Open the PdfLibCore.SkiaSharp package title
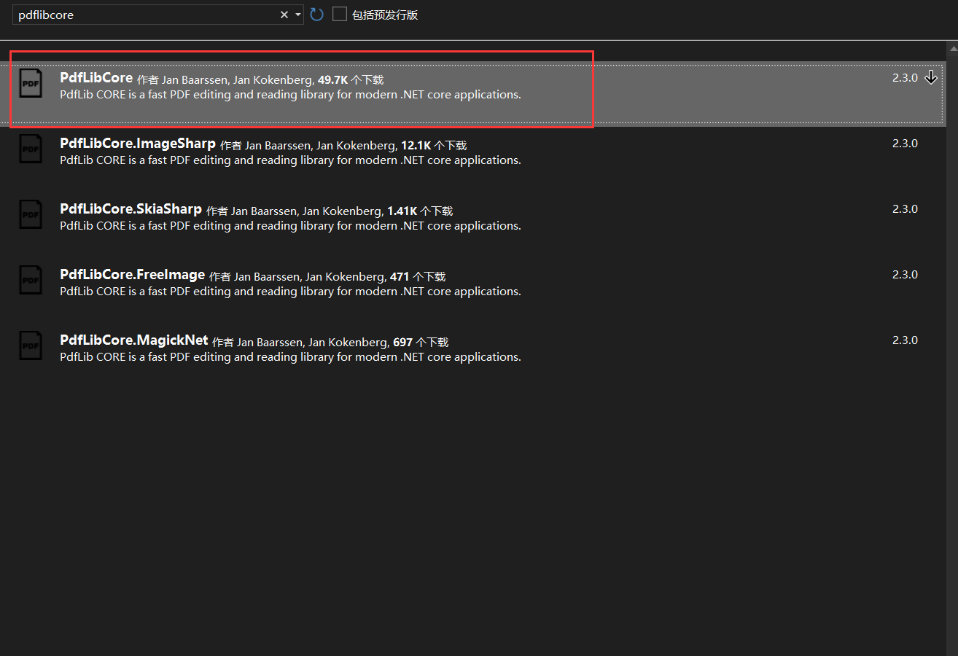Image resolution: width=958 pixels, height=656 pixels. click(131, 209)
